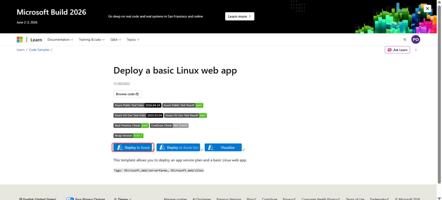This screenshot has height=200, width=442.
Task: Click the Deploy to Azure button
Action: click(133, 148)
